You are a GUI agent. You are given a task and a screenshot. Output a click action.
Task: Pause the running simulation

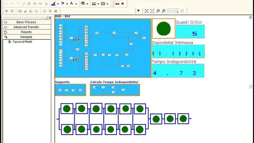[117, 4]
